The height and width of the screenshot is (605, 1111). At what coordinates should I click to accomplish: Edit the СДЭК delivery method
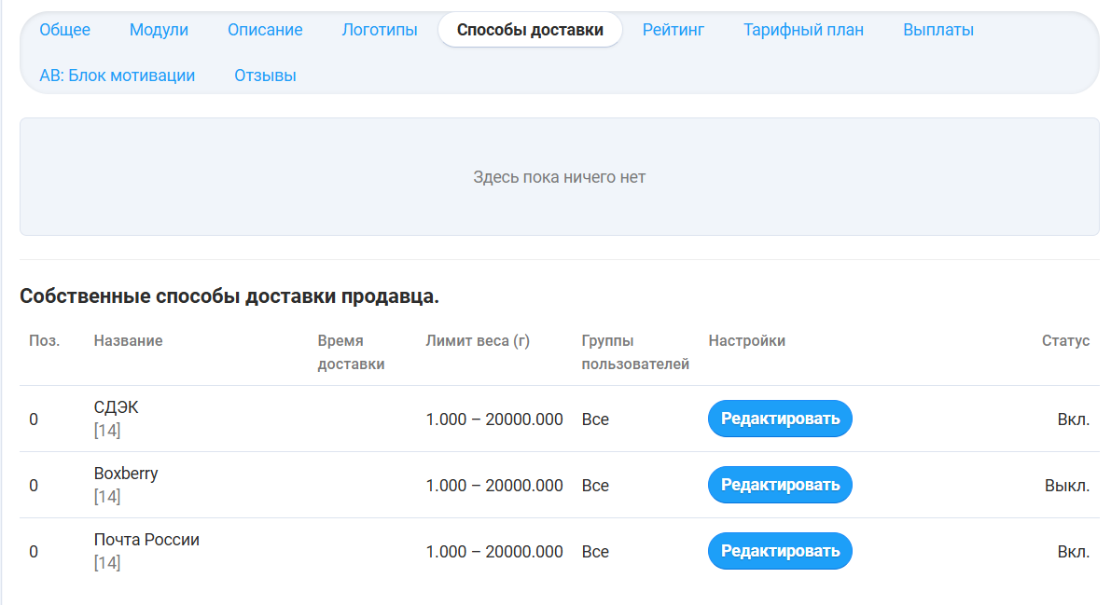click(x=780, y=419)
